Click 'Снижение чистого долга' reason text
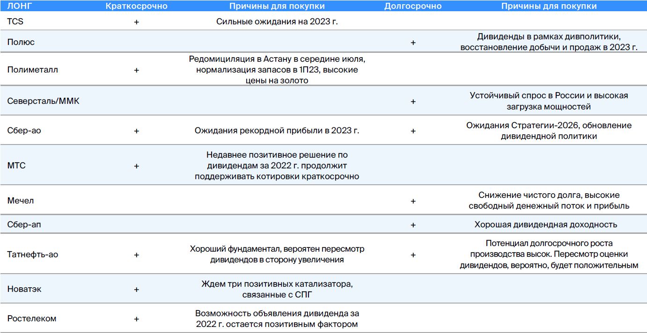The height and width of the screenshot is (333, 647). click(549, 201)
